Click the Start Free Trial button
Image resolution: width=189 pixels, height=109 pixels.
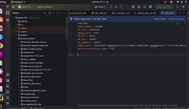pyautogui.click(x=164, y=7)
